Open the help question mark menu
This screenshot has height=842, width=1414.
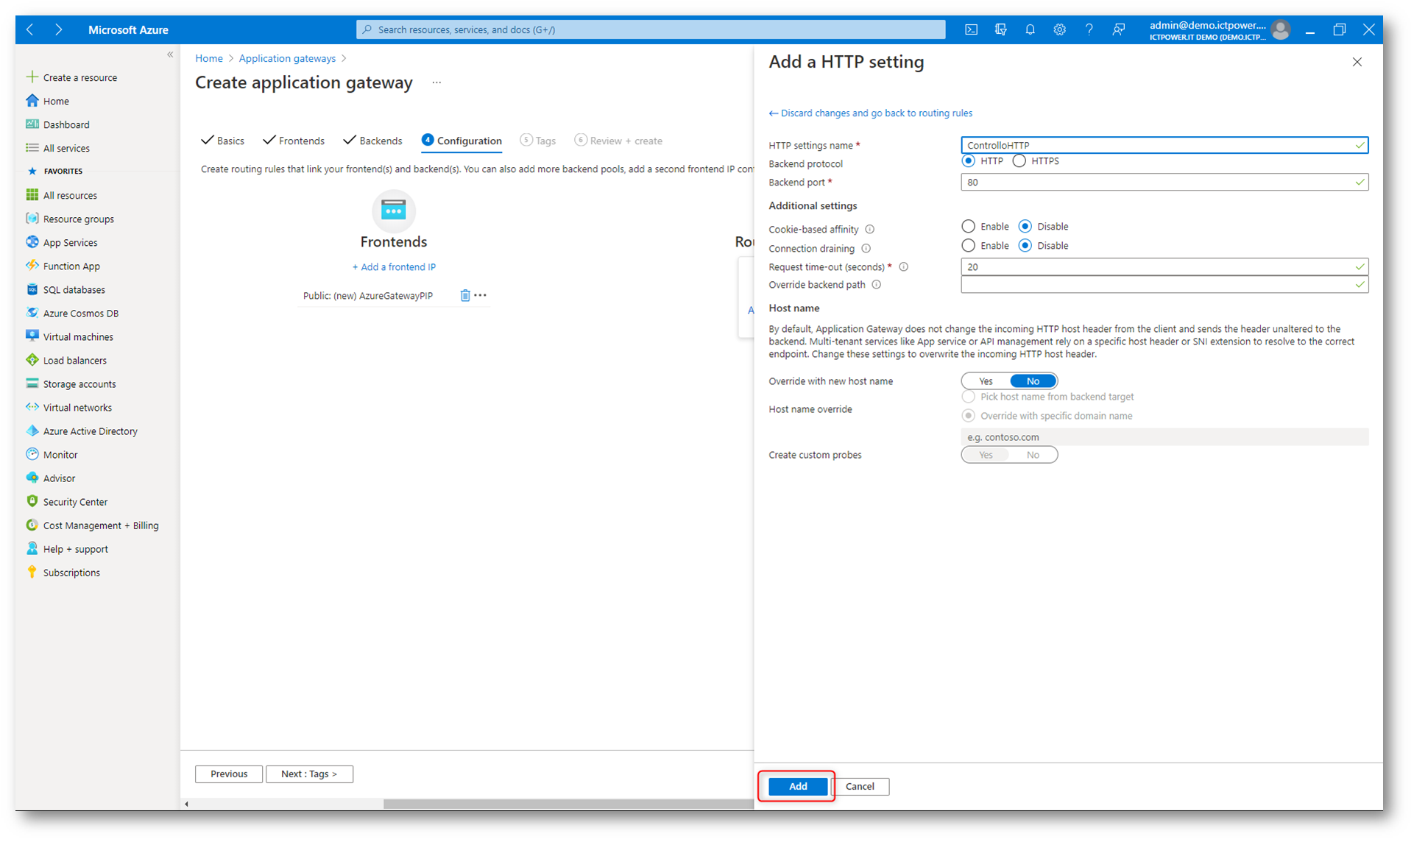pyautogui.click(x=1089, y=29)
